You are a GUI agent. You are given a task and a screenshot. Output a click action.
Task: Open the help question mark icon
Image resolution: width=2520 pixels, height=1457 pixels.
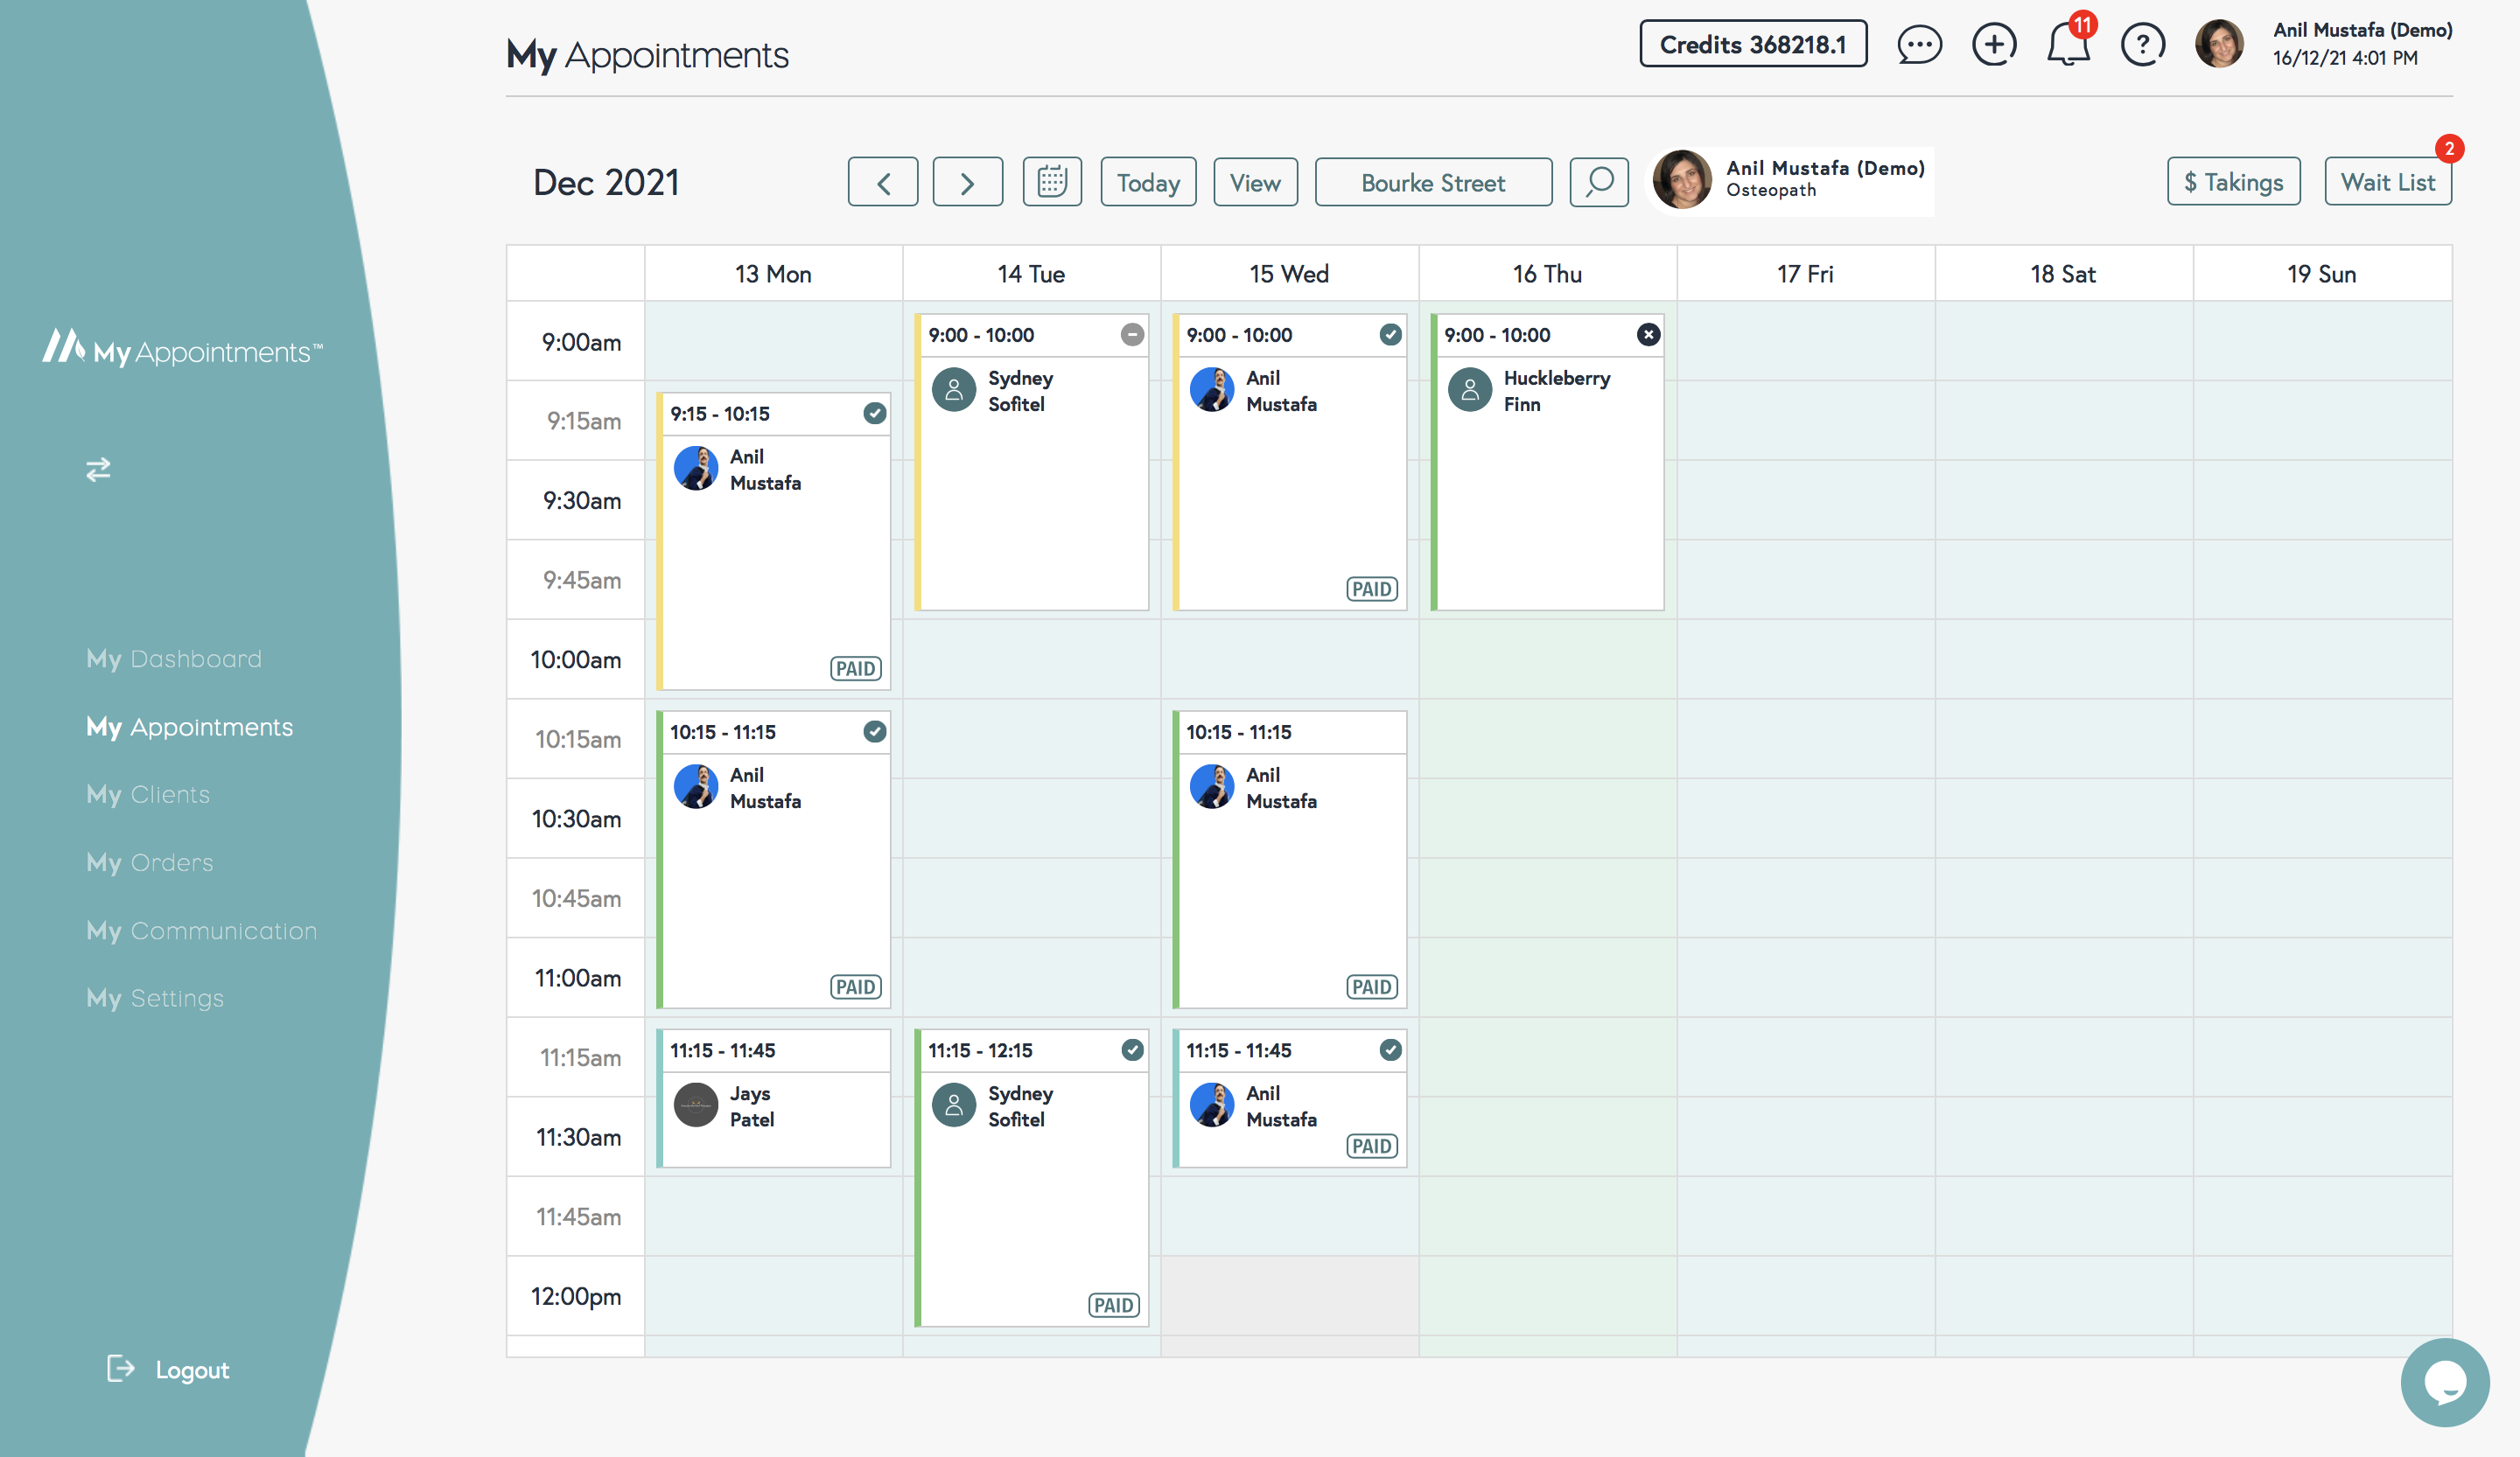(x=2142, y=45)
